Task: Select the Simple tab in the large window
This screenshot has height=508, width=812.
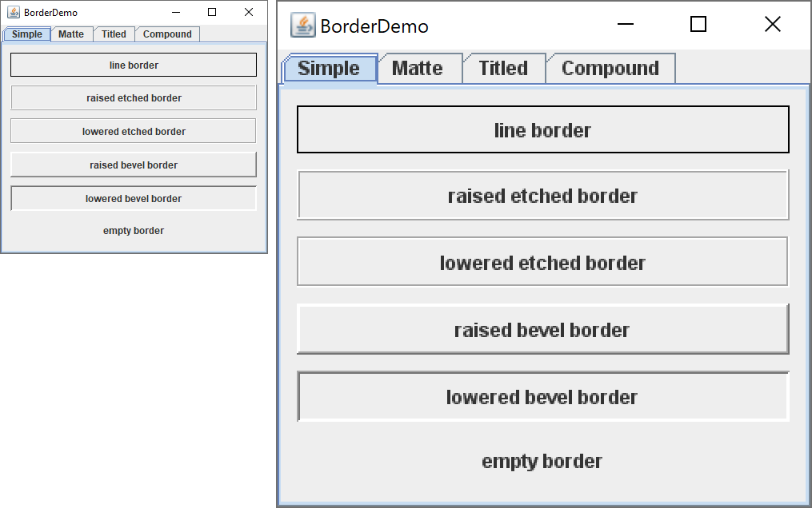Action: [329, 68]
